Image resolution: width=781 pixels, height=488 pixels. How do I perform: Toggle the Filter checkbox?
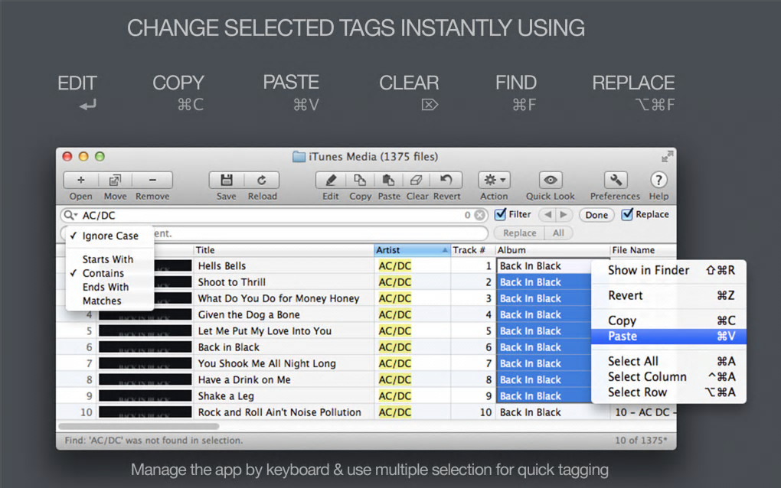click(x=501, y=214)
